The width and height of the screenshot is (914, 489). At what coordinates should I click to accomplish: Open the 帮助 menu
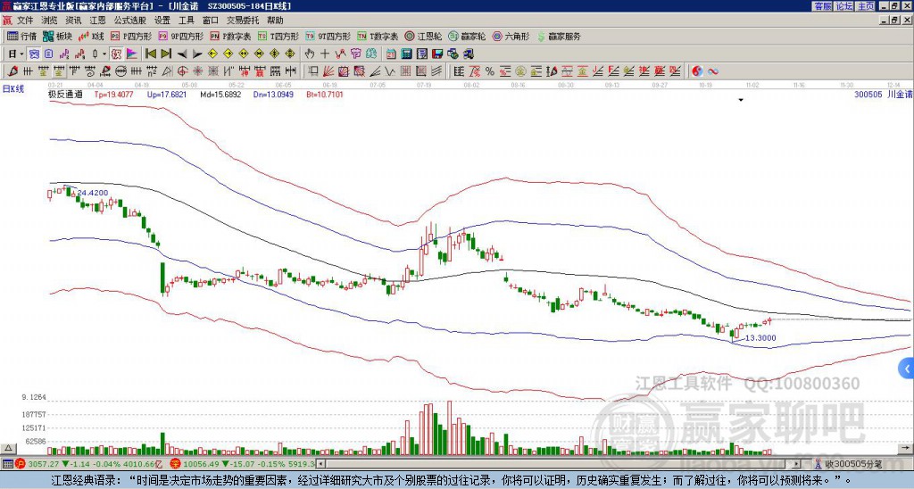[x=275, y=21]
